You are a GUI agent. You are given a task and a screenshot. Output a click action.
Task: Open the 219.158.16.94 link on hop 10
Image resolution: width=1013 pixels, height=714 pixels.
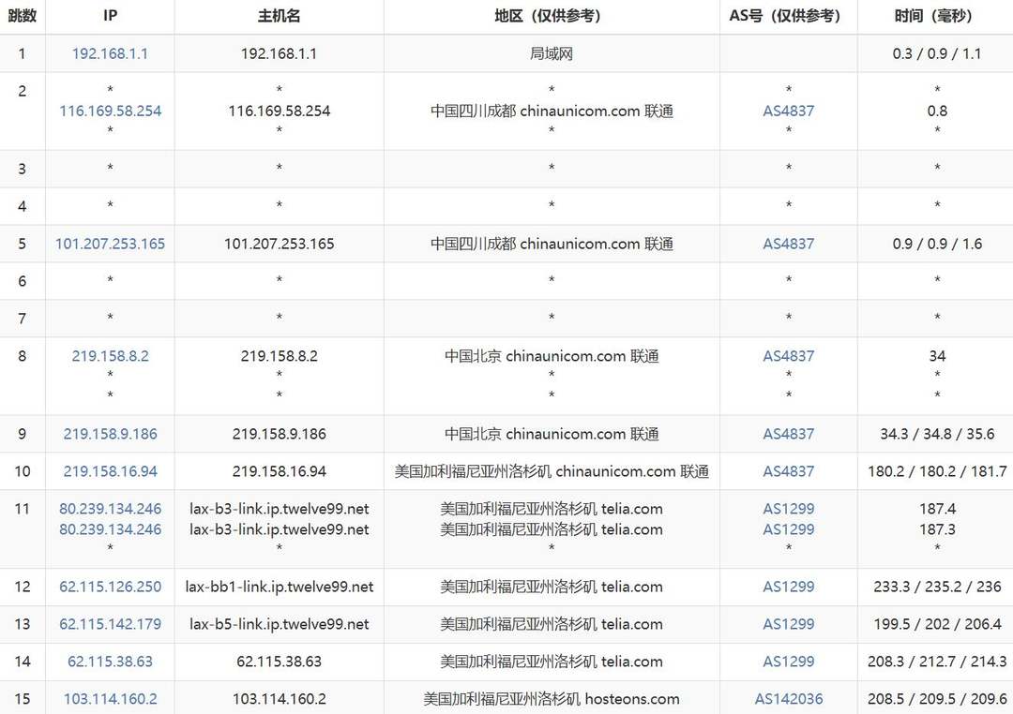110,471
